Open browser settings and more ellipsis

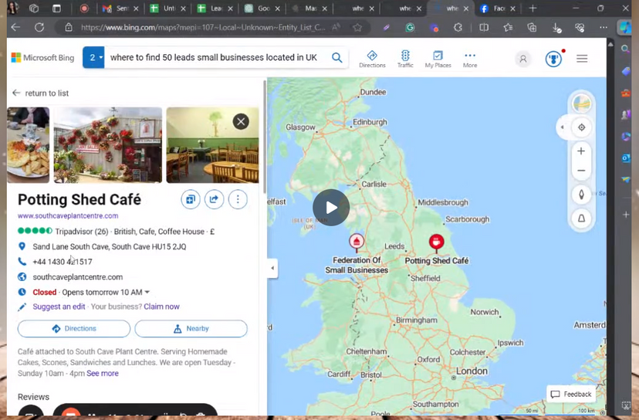coord(603,27)
